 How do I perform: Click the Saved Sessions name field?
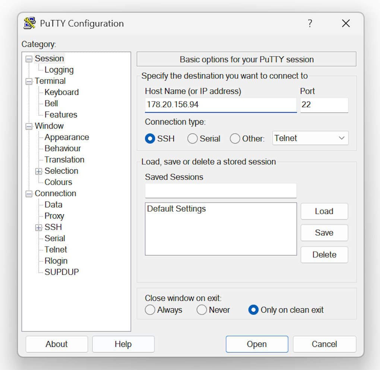click(221, 190)
